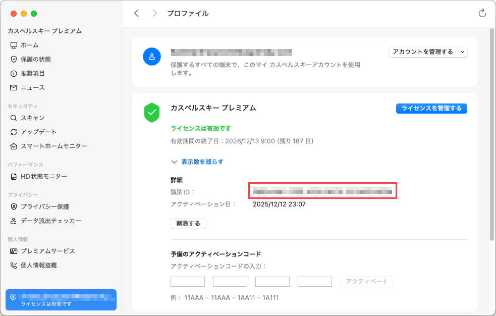Click the activation date 2025/12/12 23:07
Image resolution: width=496 pixels, height=316 pixels.
[280, 204]
